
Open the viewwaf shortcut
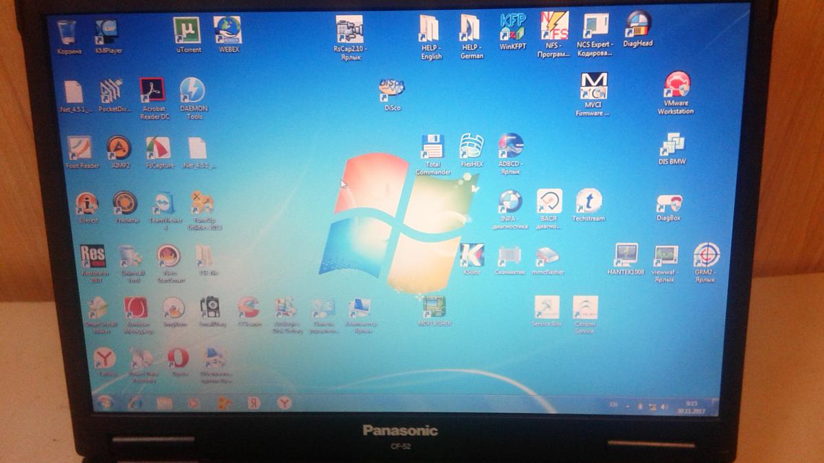click(x=665, y=257)
